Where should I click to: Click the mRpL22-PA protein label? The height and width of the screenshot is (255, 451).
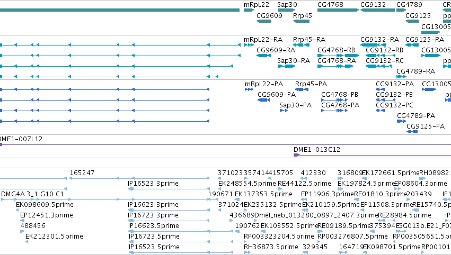264,84
